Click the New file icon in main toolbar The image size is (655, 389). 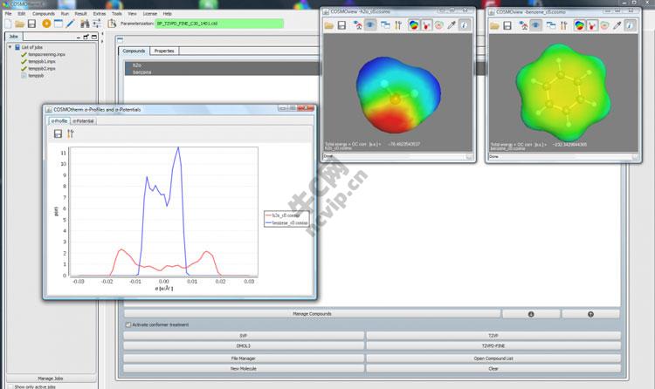coord(9,24)
